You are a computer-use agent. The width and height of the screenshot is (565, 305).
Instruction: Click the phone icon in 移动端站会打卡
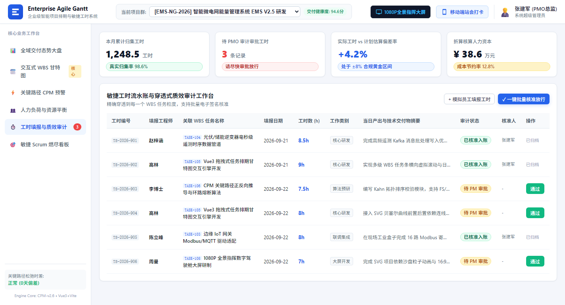444,12
